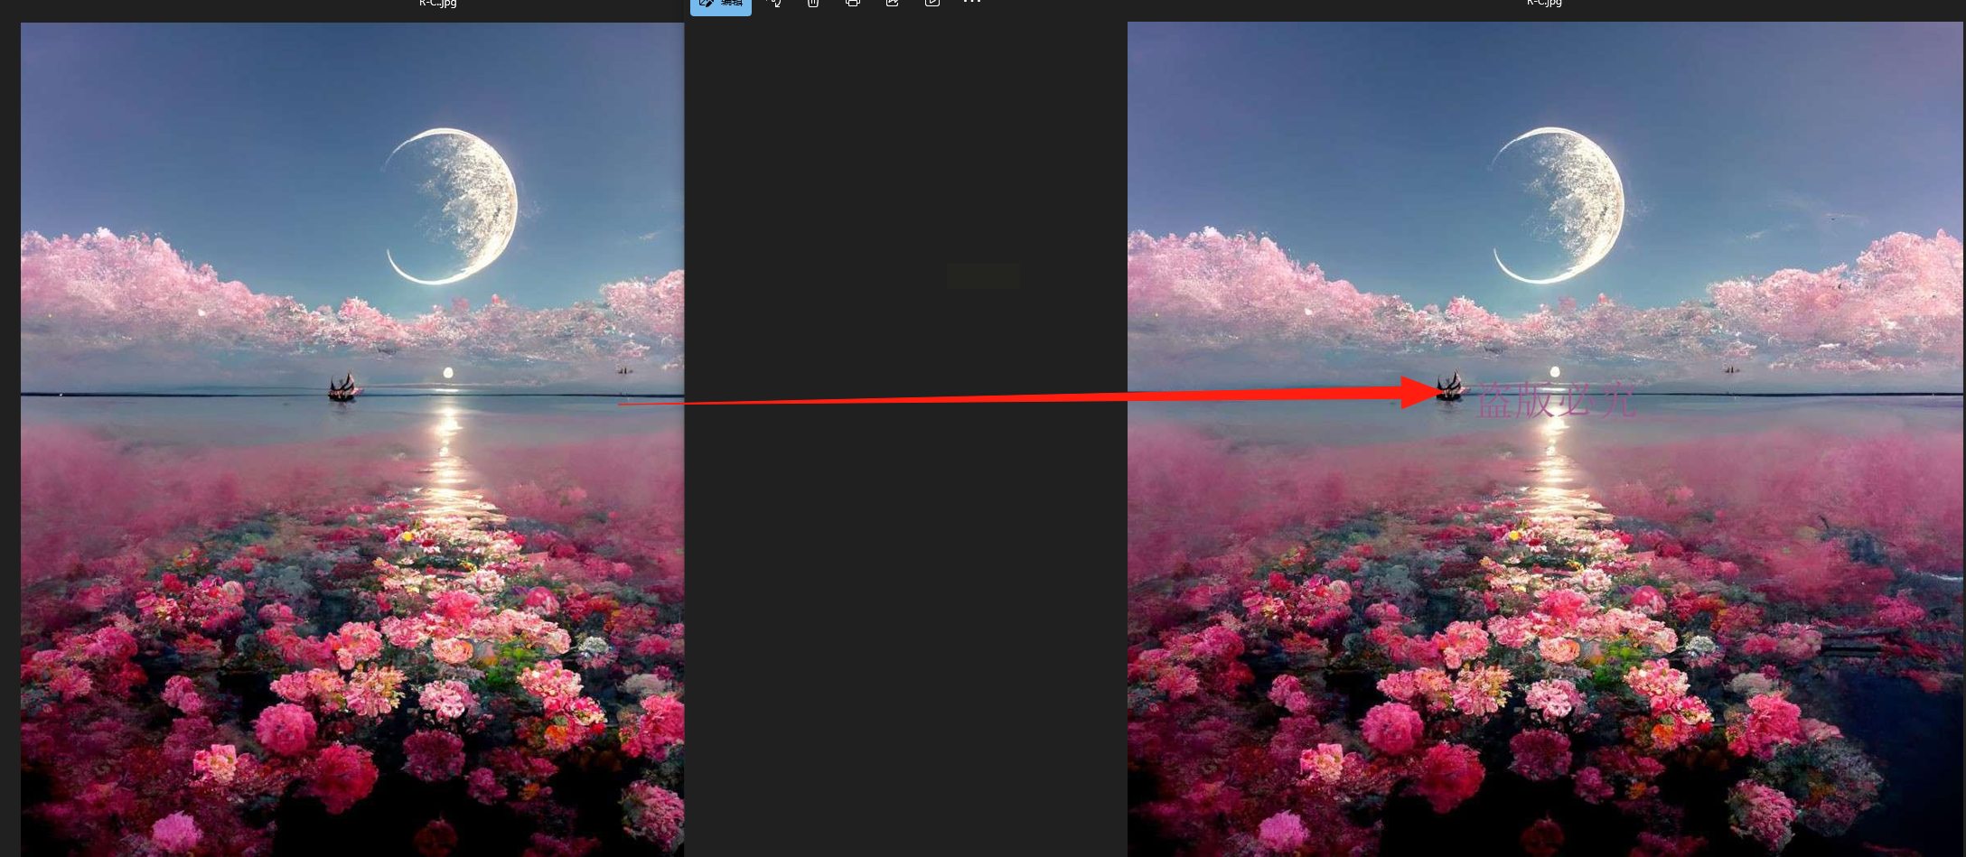This screenshot has width=1966, height=857.
Task: Select the right R-C.jpg window title
Action: point(1544,3)
